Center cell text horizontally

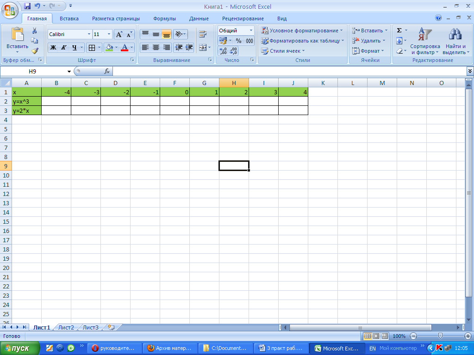pyautogui.click(x=156, y=48)
